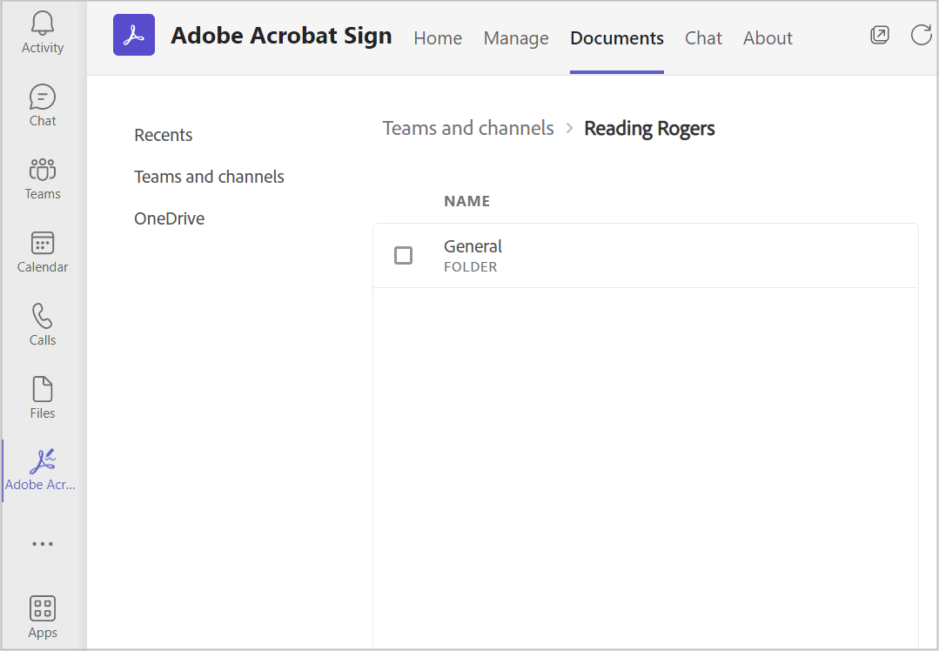Select OneDrive as document source
This screenshot has height=651, width=939.
click(169, 218)
